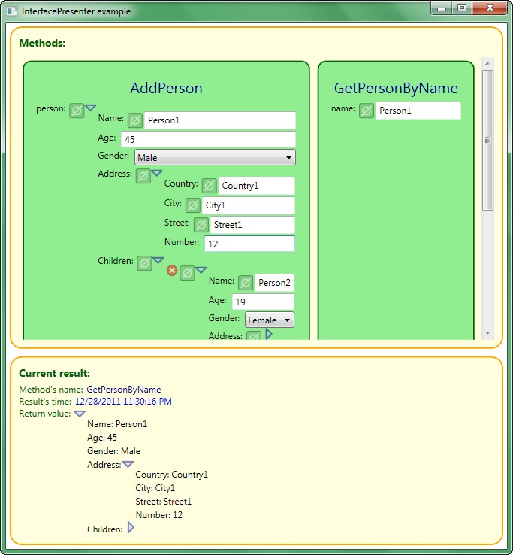Click the Country1 input field
513x555 pixels.
coord(257,186)
